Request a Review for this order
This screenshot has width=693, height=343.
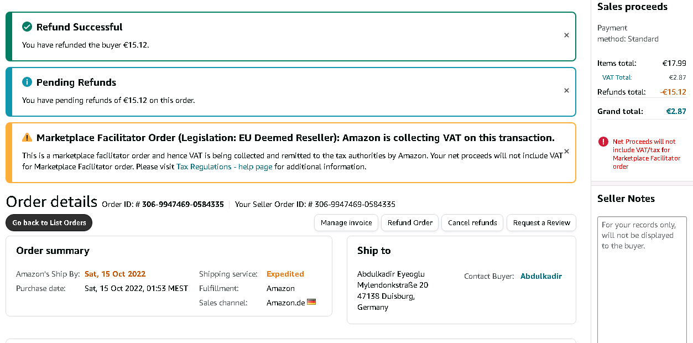[x=541, y=222]
